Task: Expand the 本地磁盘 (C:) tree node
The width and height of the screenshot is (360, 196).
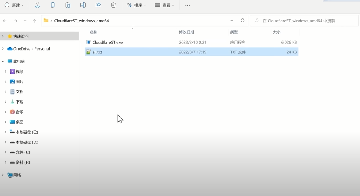Action: pos(5,132)
